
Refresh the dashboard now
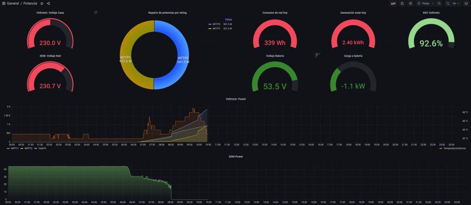coord(447,3)
